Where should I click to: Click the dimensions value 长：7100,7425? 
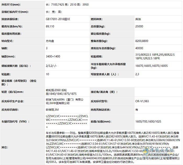point(55,4)
